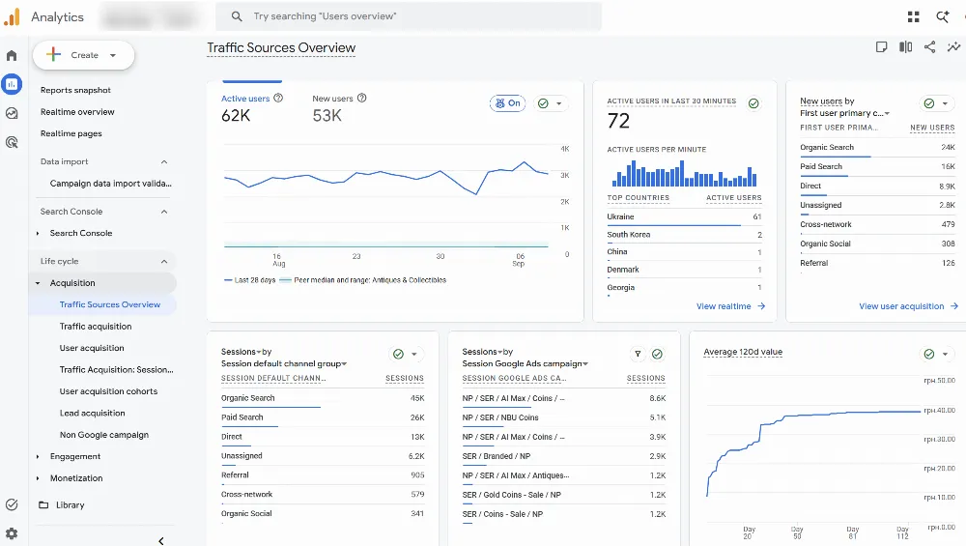Image resolution: width=966 pixels, height=546 pixels.
Task: Collapse the Search Console section
Action: coord(164,212)
